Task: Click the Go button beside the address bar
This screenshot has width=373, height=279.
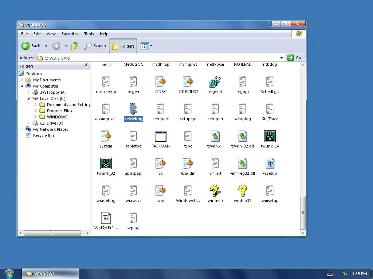Action: pyautogui.click(x=294, y=58)
